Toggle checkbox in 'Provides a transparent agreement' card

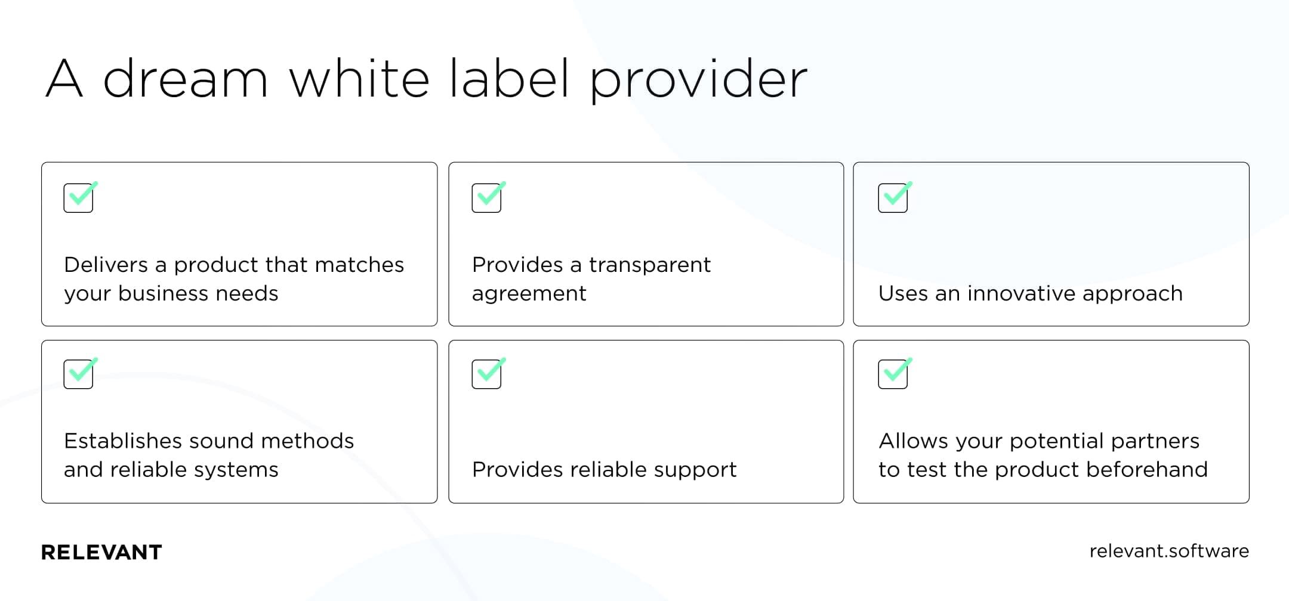click(488, 196)
